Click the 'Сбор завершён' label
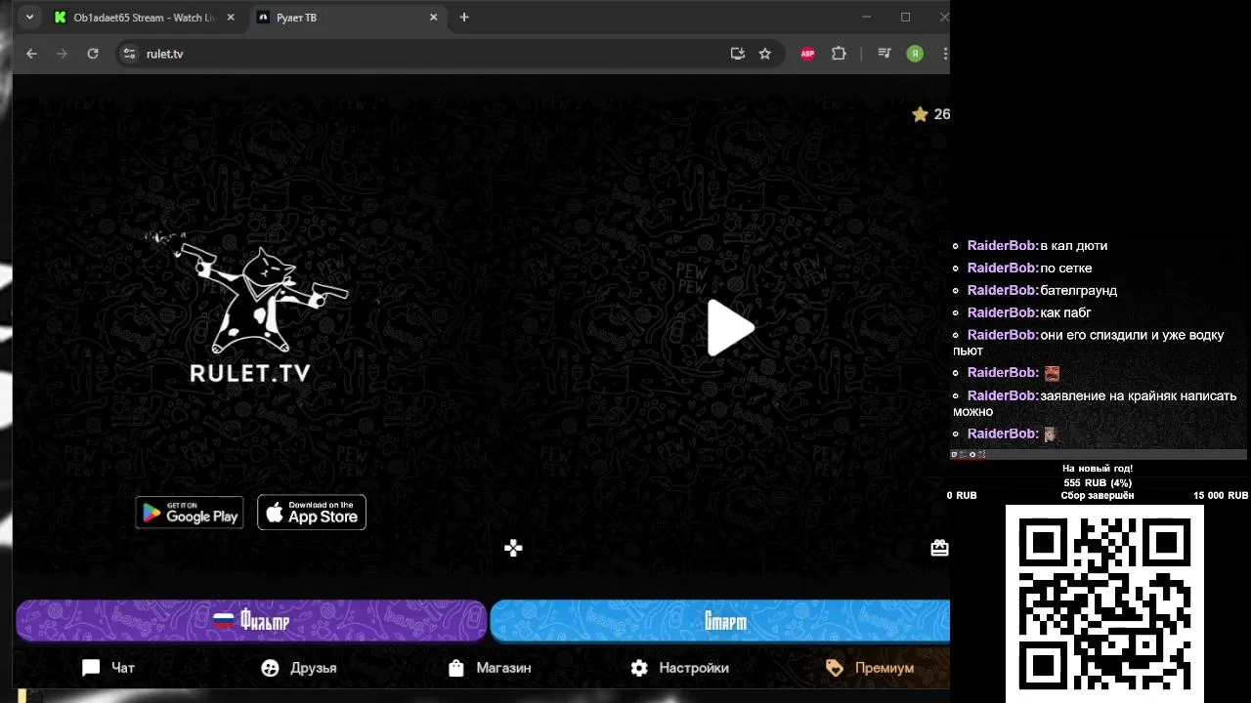 (1098, 496)
